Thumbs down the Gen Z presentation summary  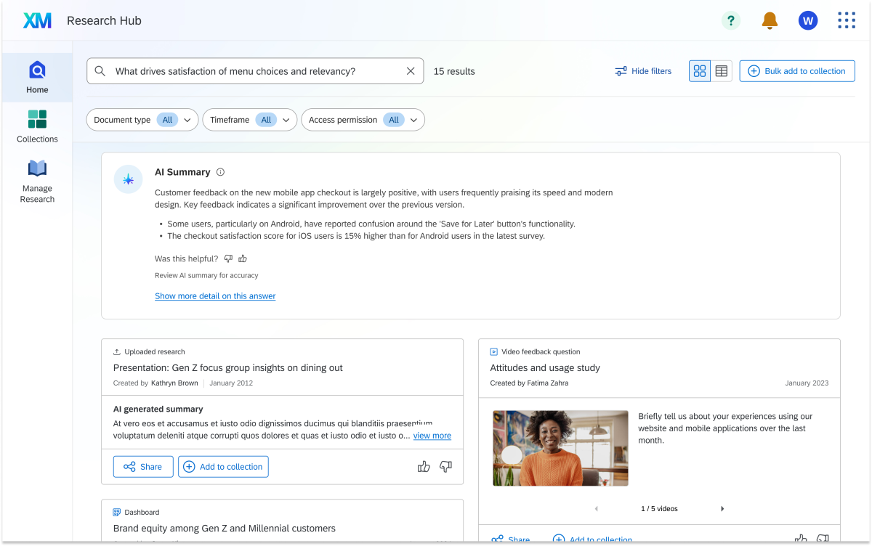click(445, 466)
